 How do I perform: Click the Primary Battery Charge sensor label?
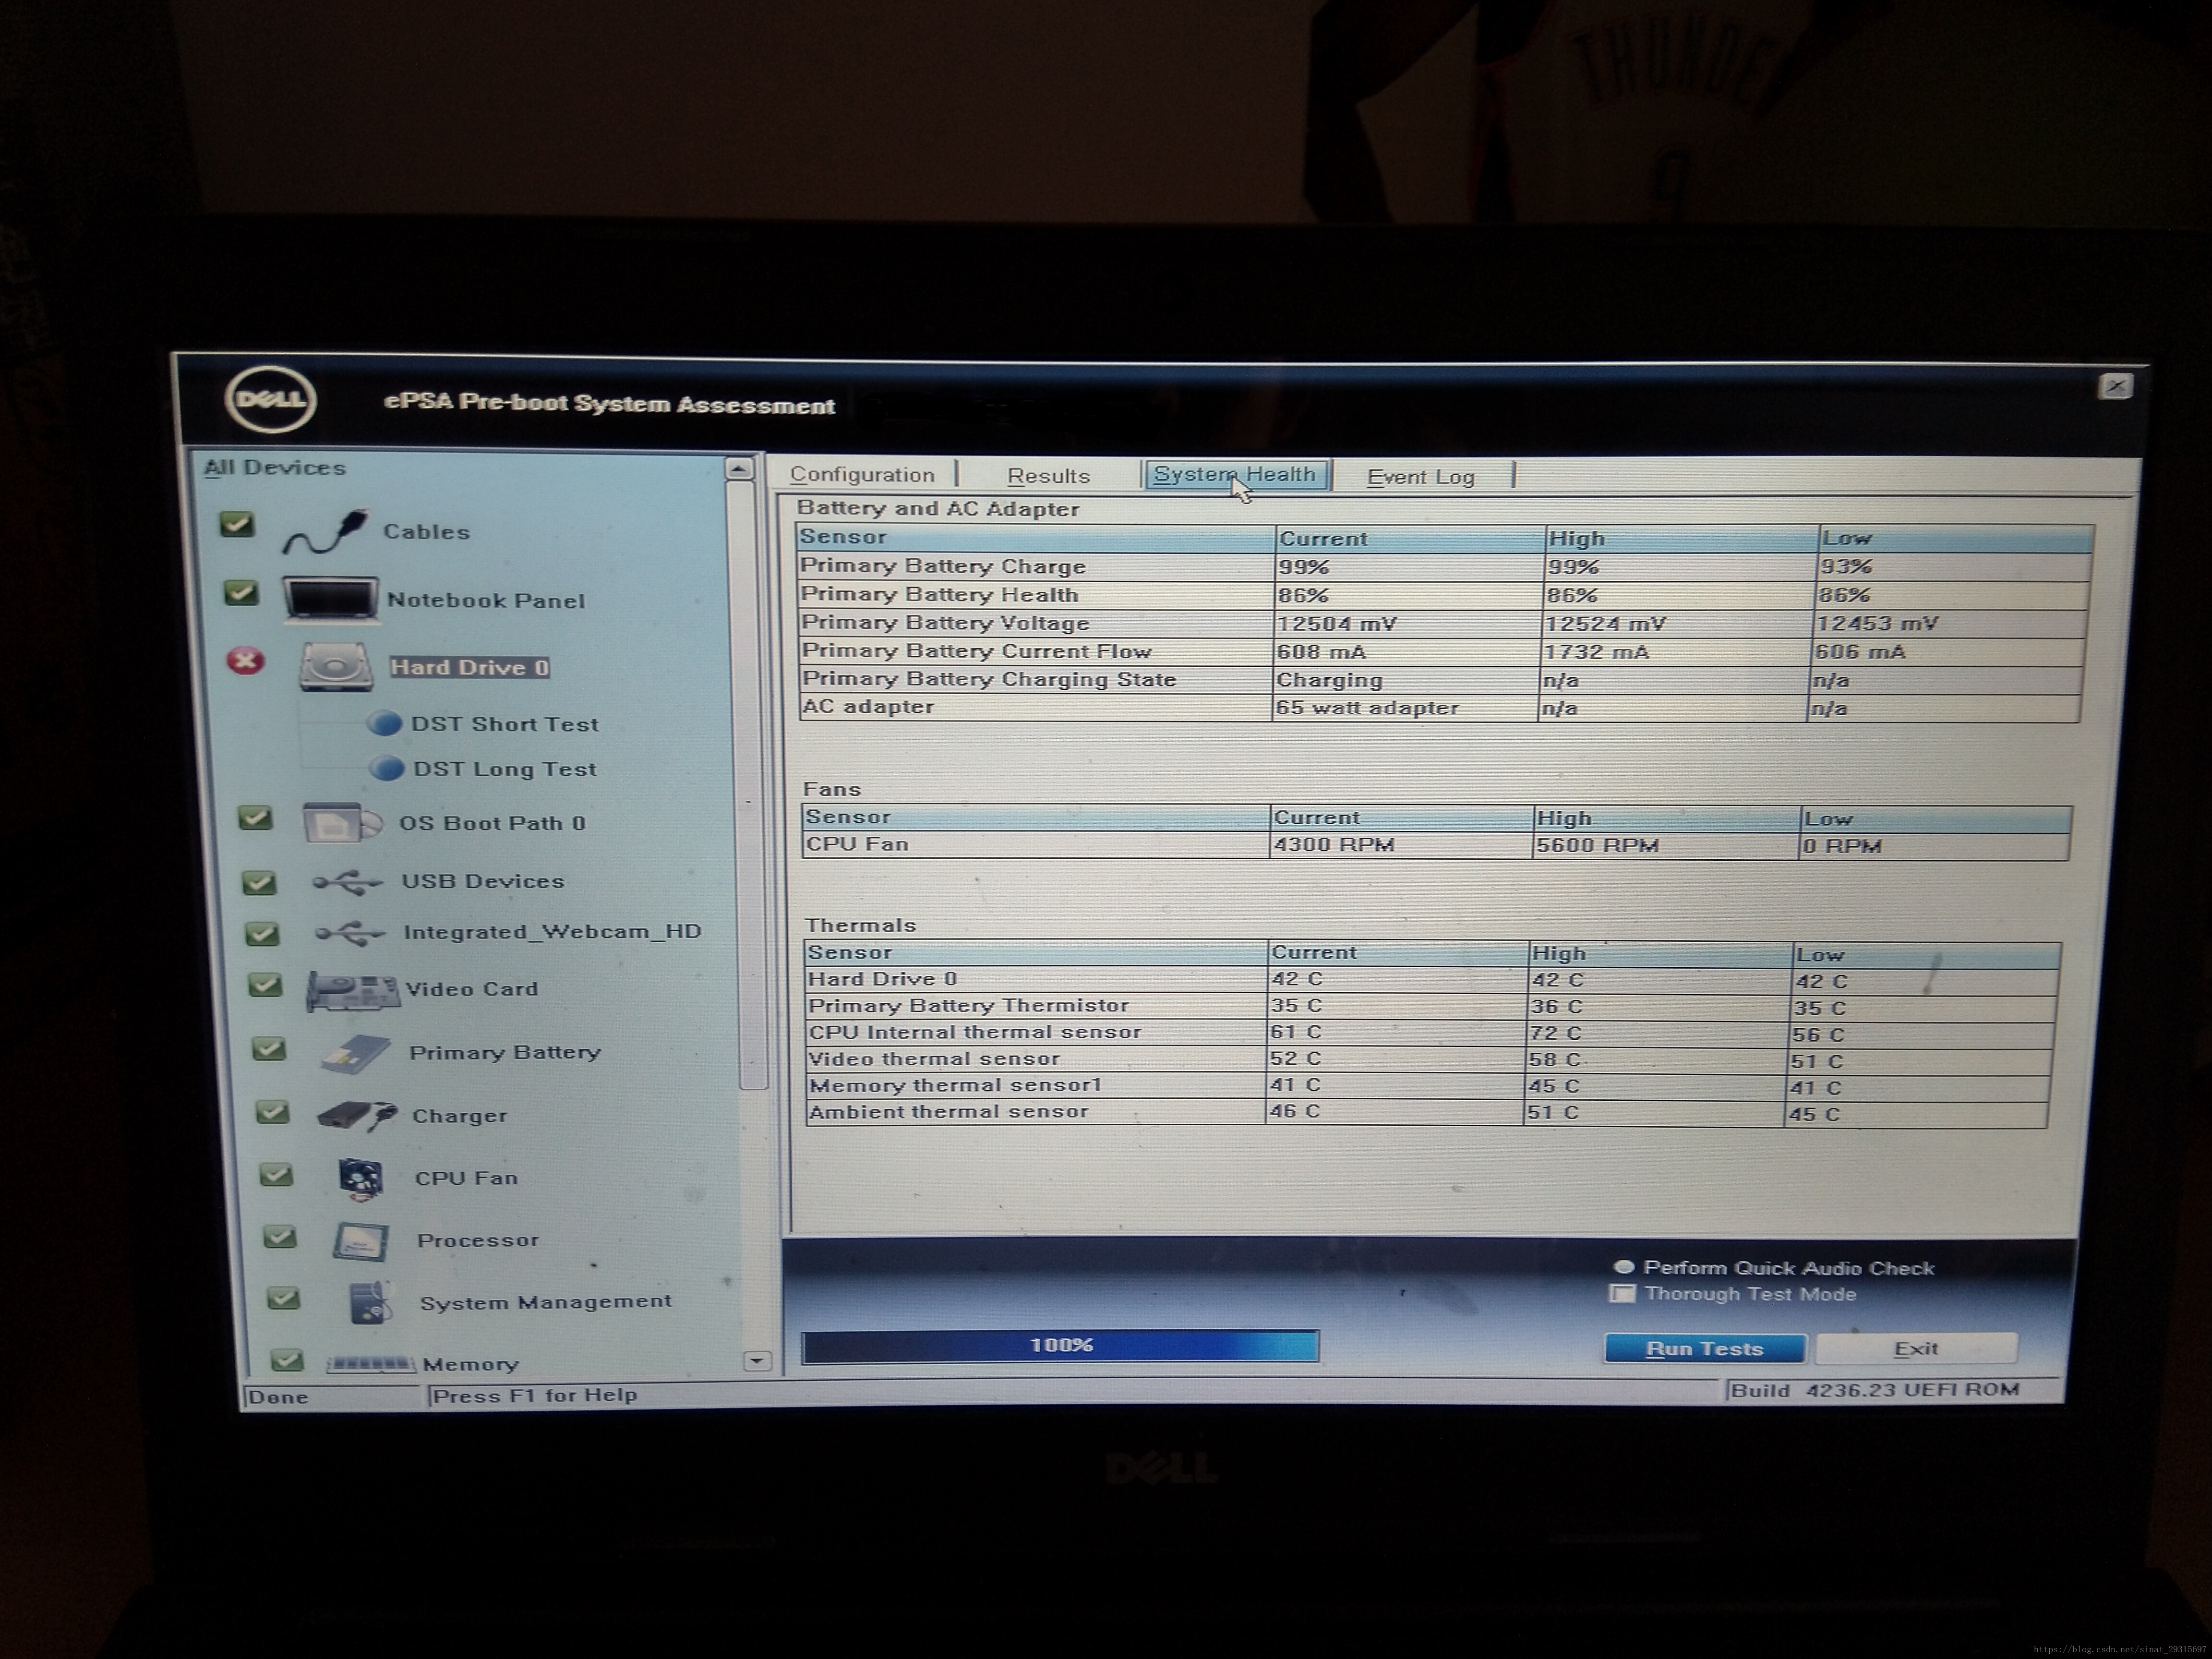[x=943, y=566]
